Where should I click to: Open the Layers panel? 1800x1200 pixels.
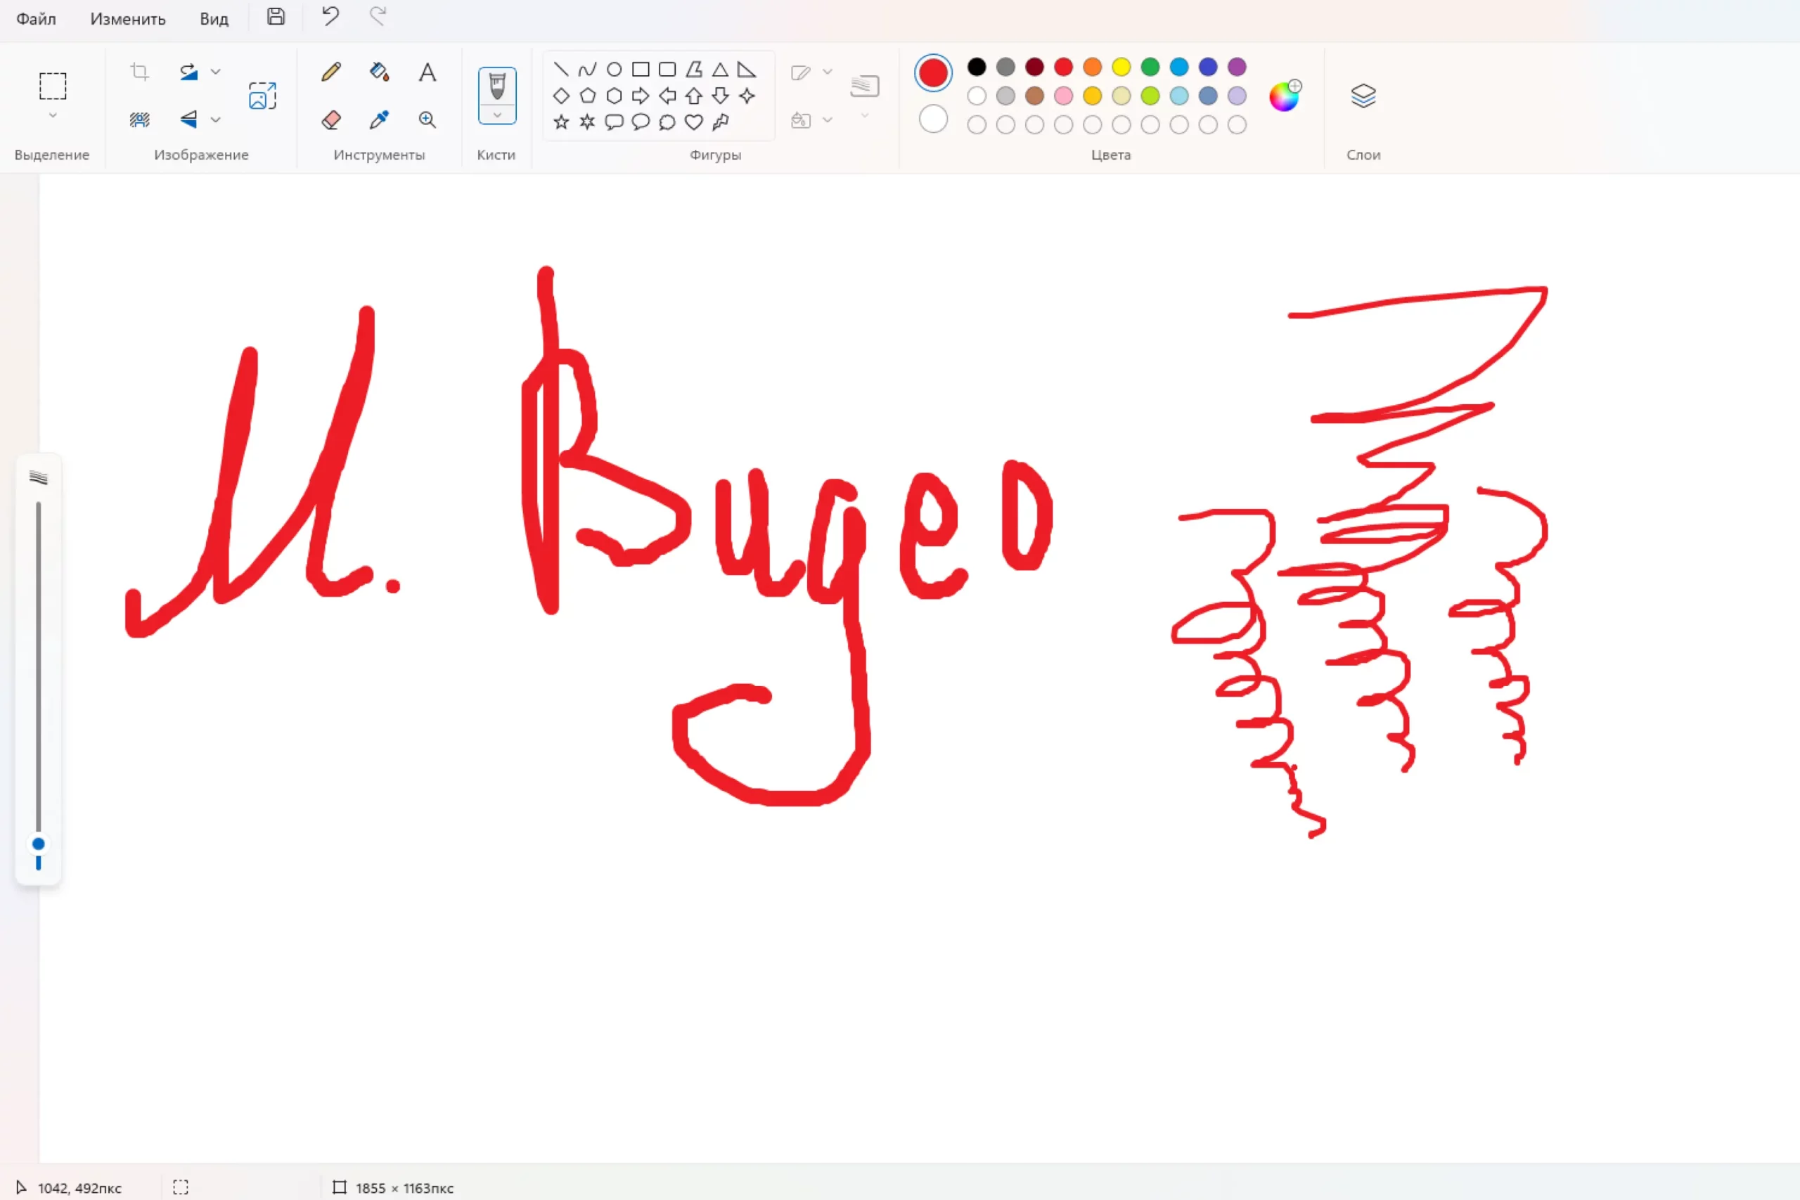pos(1363,96)
